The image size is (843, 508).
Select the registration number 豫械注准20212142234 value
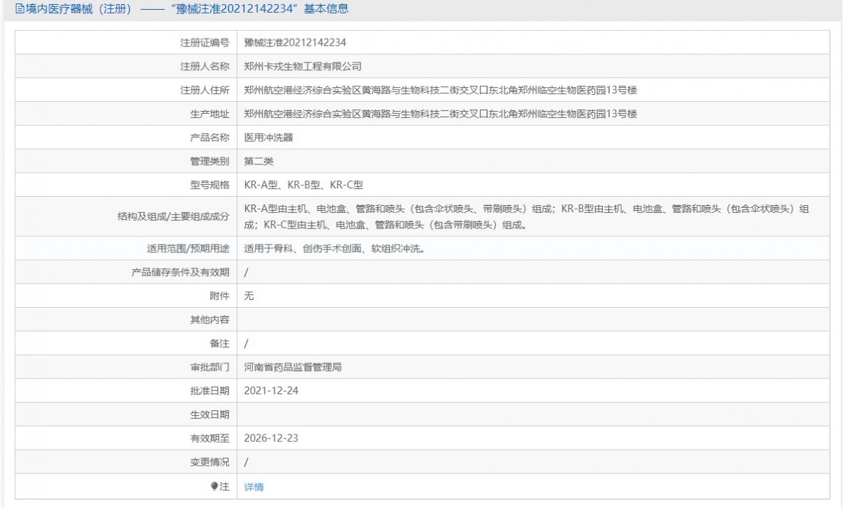(294, 42)
